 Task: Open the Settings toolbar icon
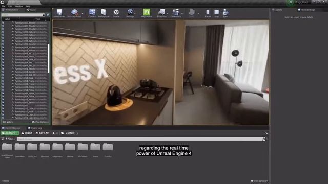pyautogui.click(x=130, y=12)
